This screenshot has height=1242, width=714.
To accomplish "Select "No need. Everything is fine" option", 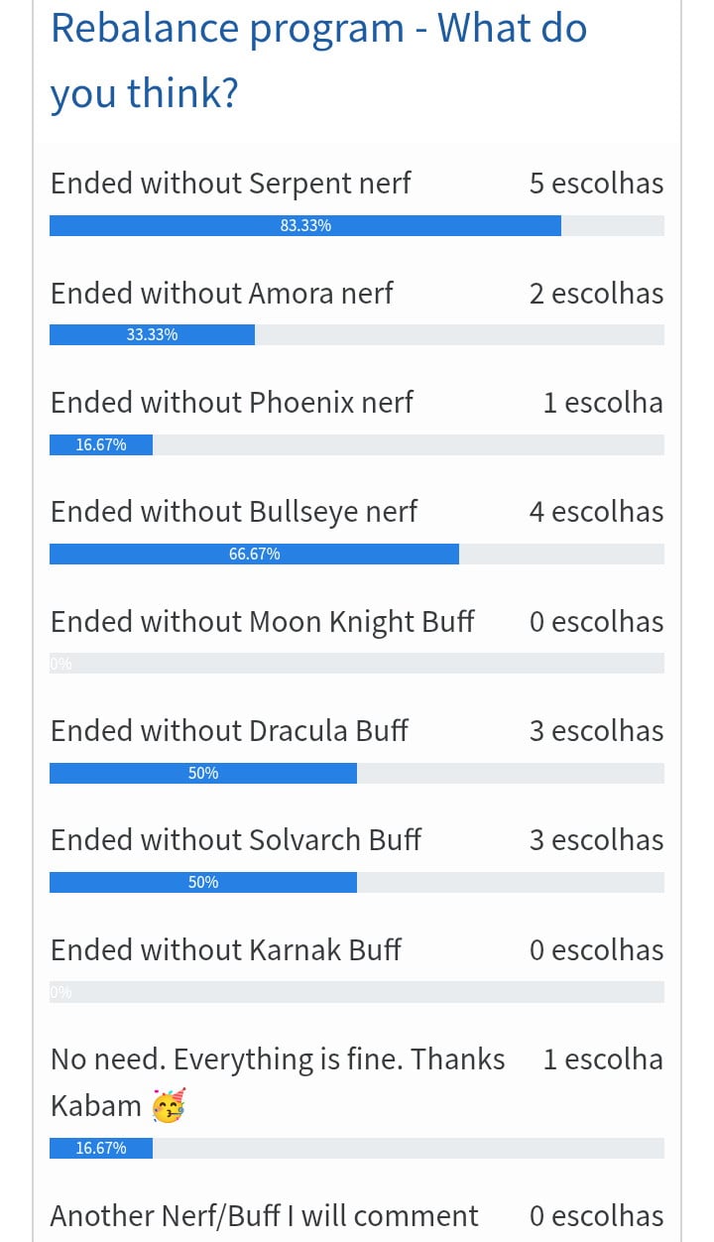I will coord(278,1059).
